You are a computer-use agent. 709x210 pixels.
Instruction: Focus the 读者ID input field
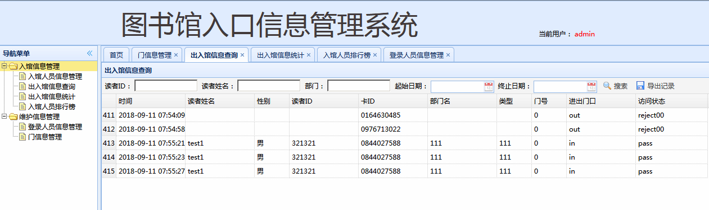tap(166, 86)
